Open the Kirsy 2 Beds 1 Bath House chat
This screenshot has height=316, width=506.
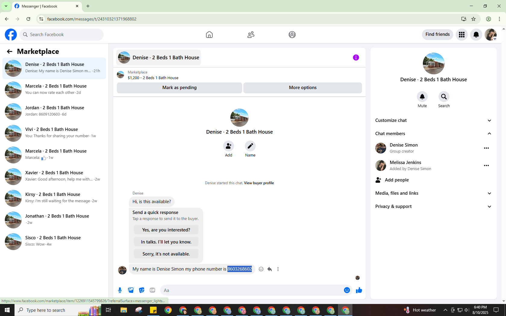(54, 198)
